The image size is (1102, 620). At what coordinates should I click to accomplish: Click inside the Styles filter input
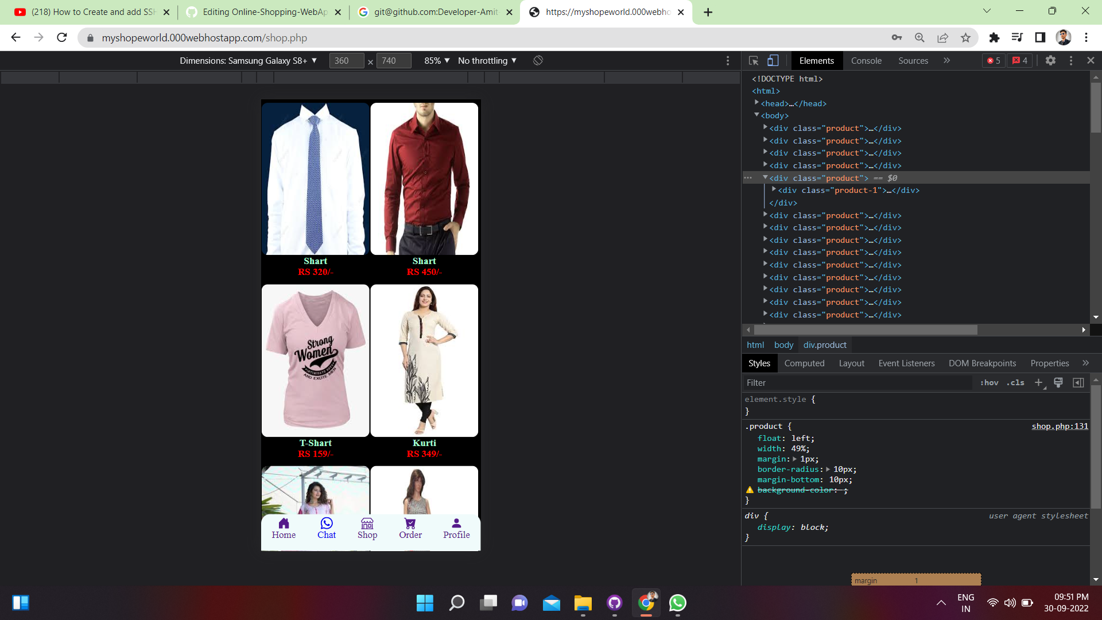pyautogui.click(x=804, y=382)
